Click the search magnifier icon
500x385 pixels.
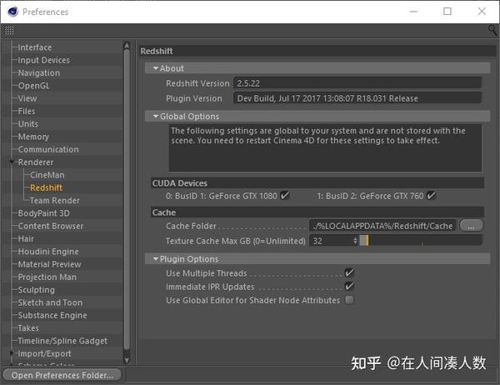[x=492, y=31]
